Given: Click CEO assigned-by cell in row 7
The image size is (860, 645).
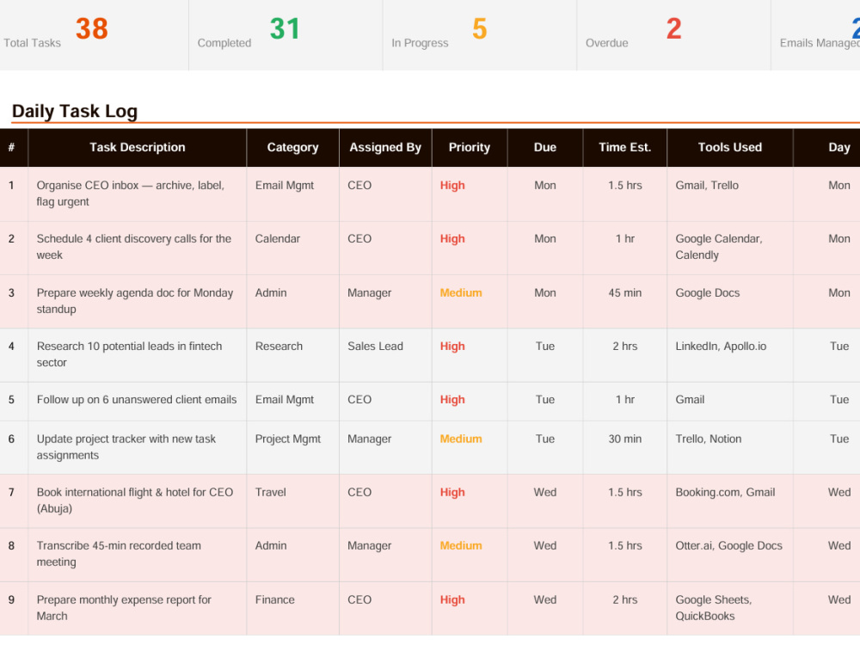Looking at the screenshot, I should [x=385, y=501].
